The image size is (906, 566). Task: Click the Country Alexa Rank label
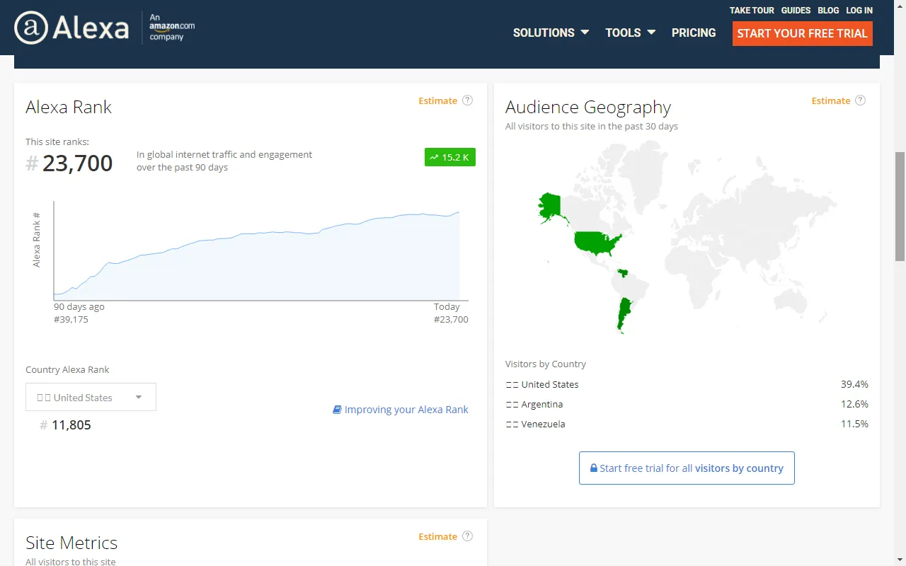pyautogui.click(x=67, y=369)
